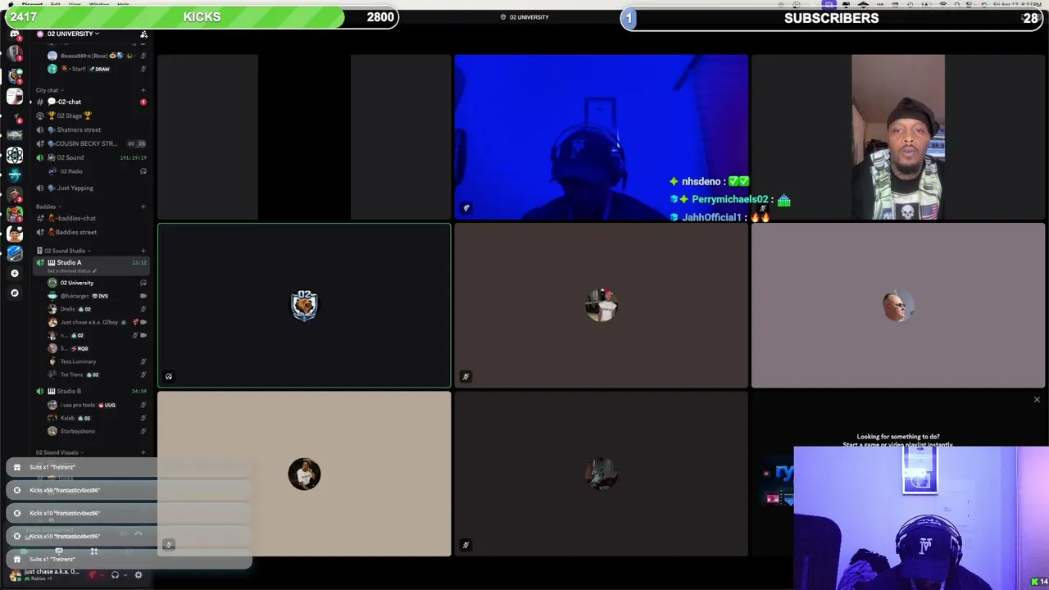Open the atom logo server icon

pyautogui.click(x=14, y=155)
